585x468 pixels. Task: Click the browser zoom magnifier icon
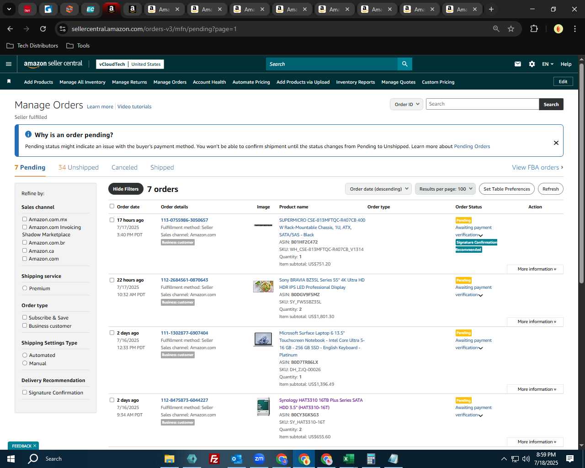tap(496, 29)
